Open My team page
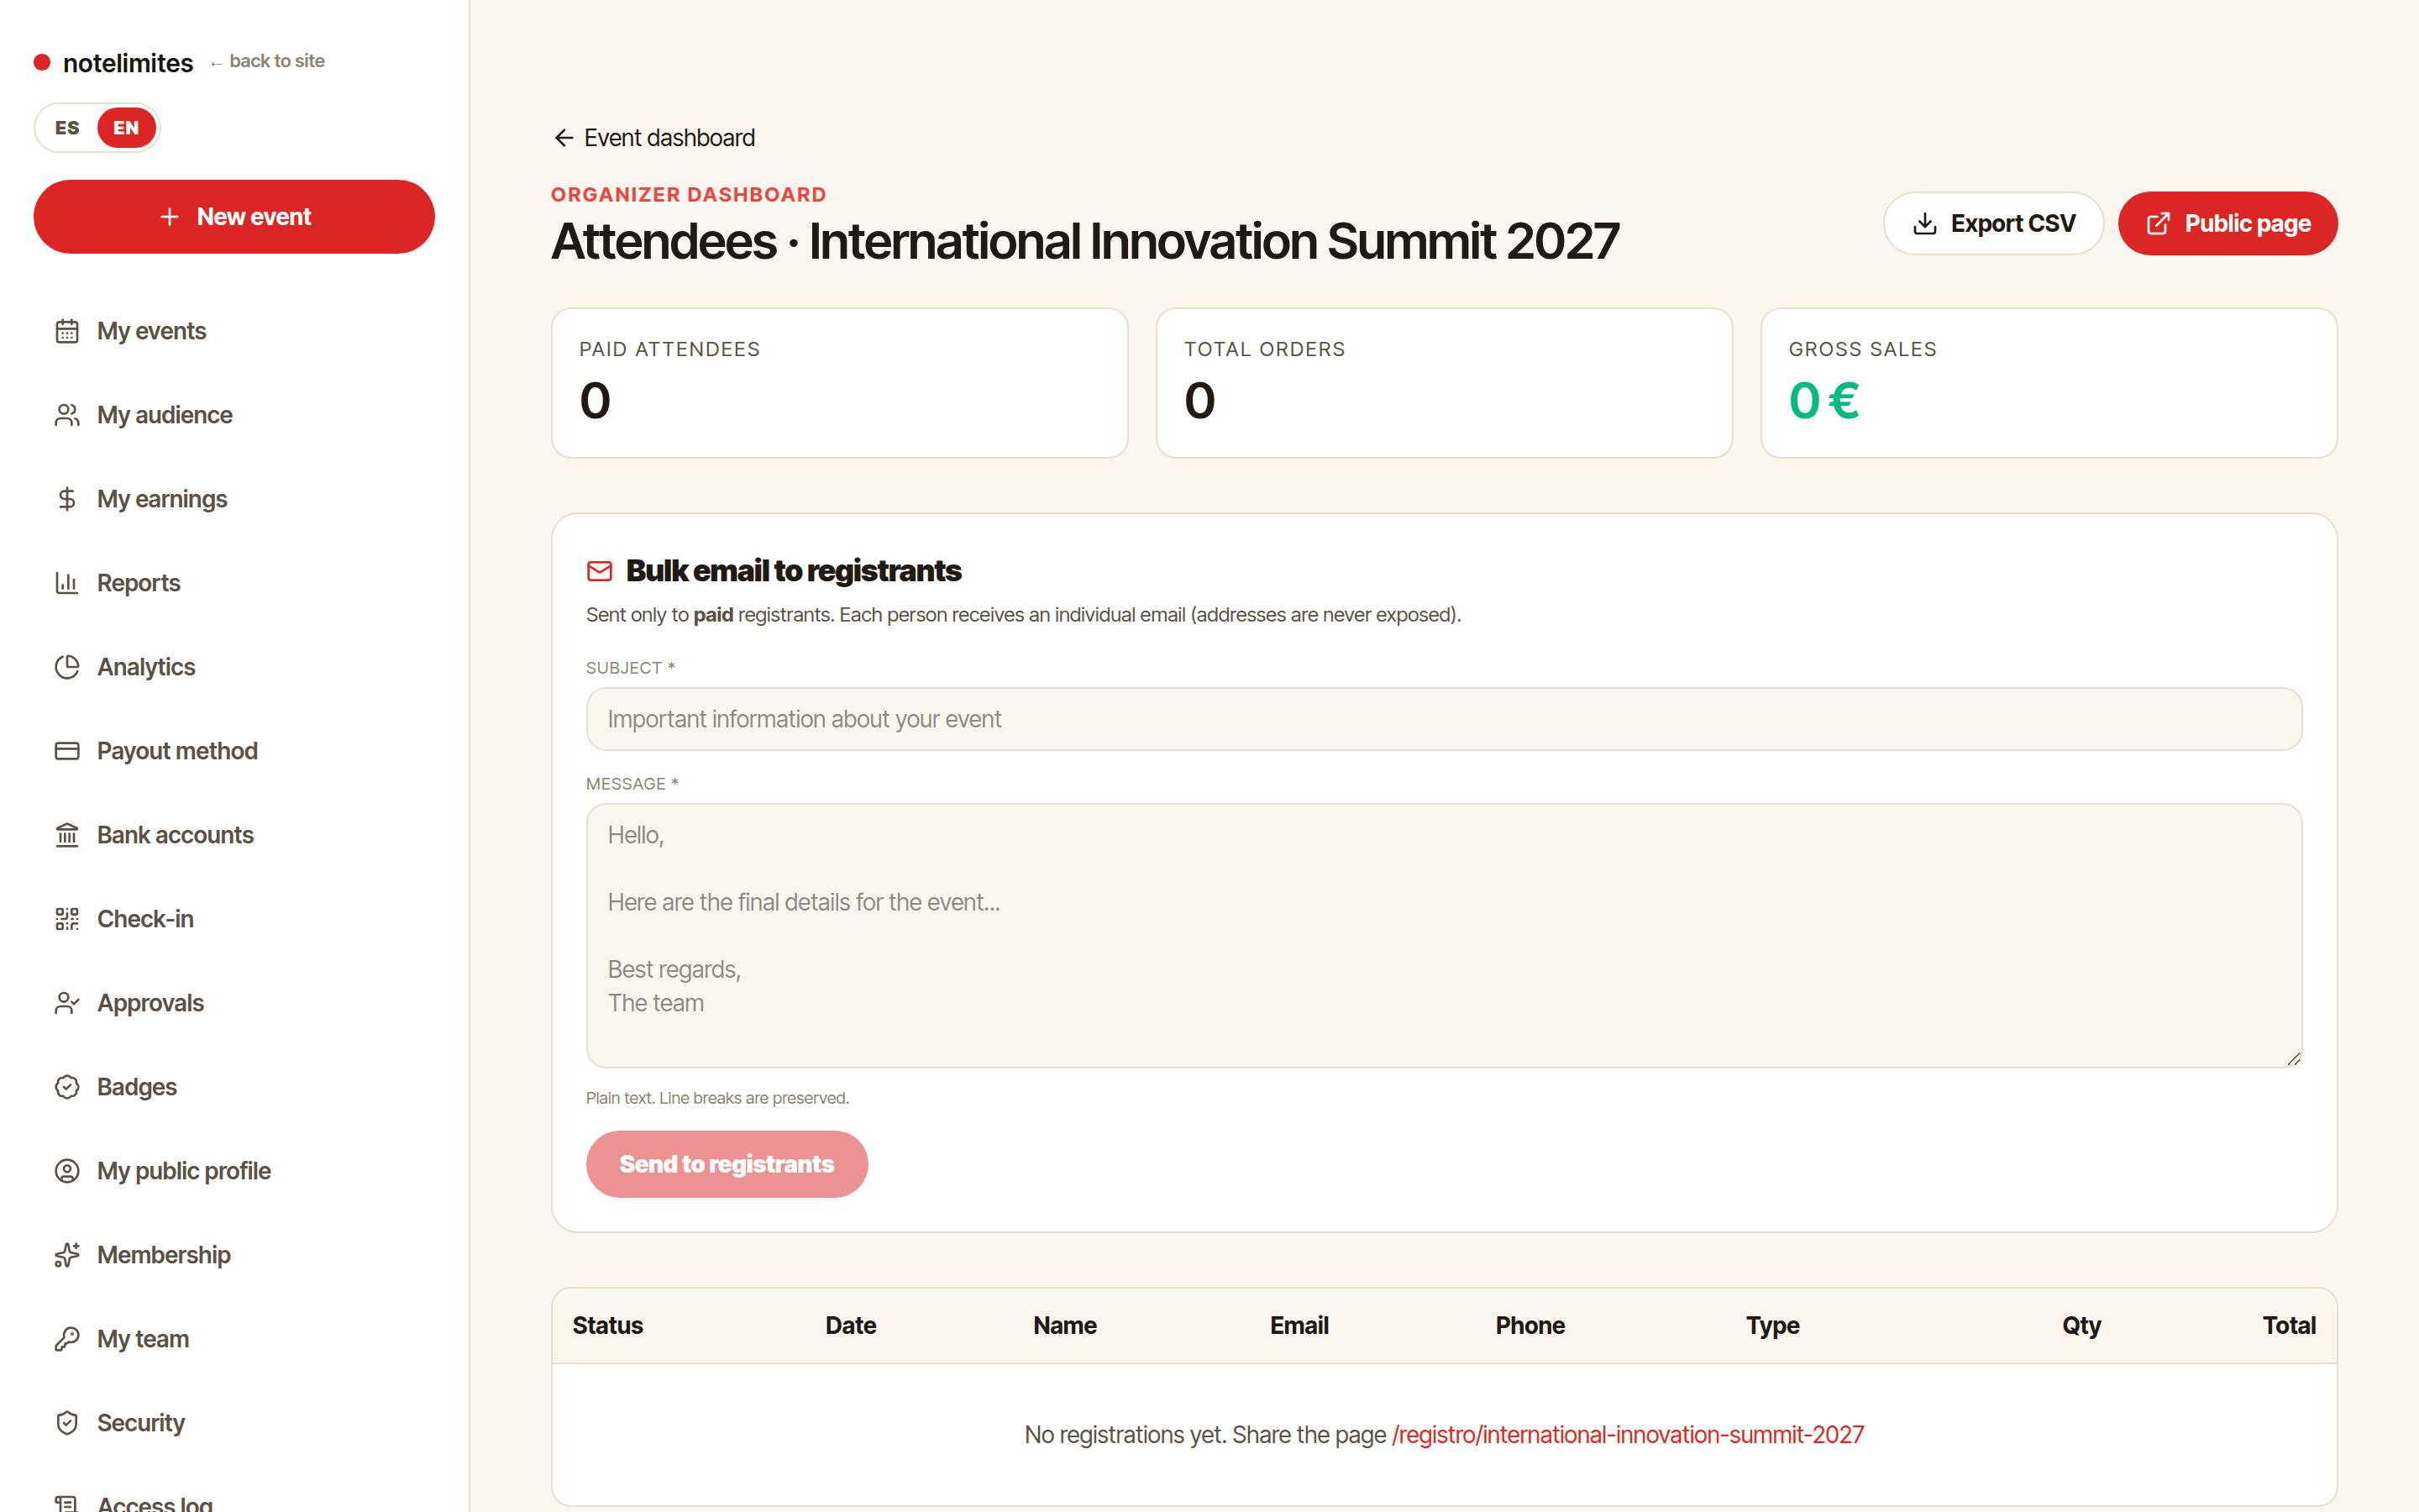Viewport: 2419px width, 1512px height. tap(234, 1339)
